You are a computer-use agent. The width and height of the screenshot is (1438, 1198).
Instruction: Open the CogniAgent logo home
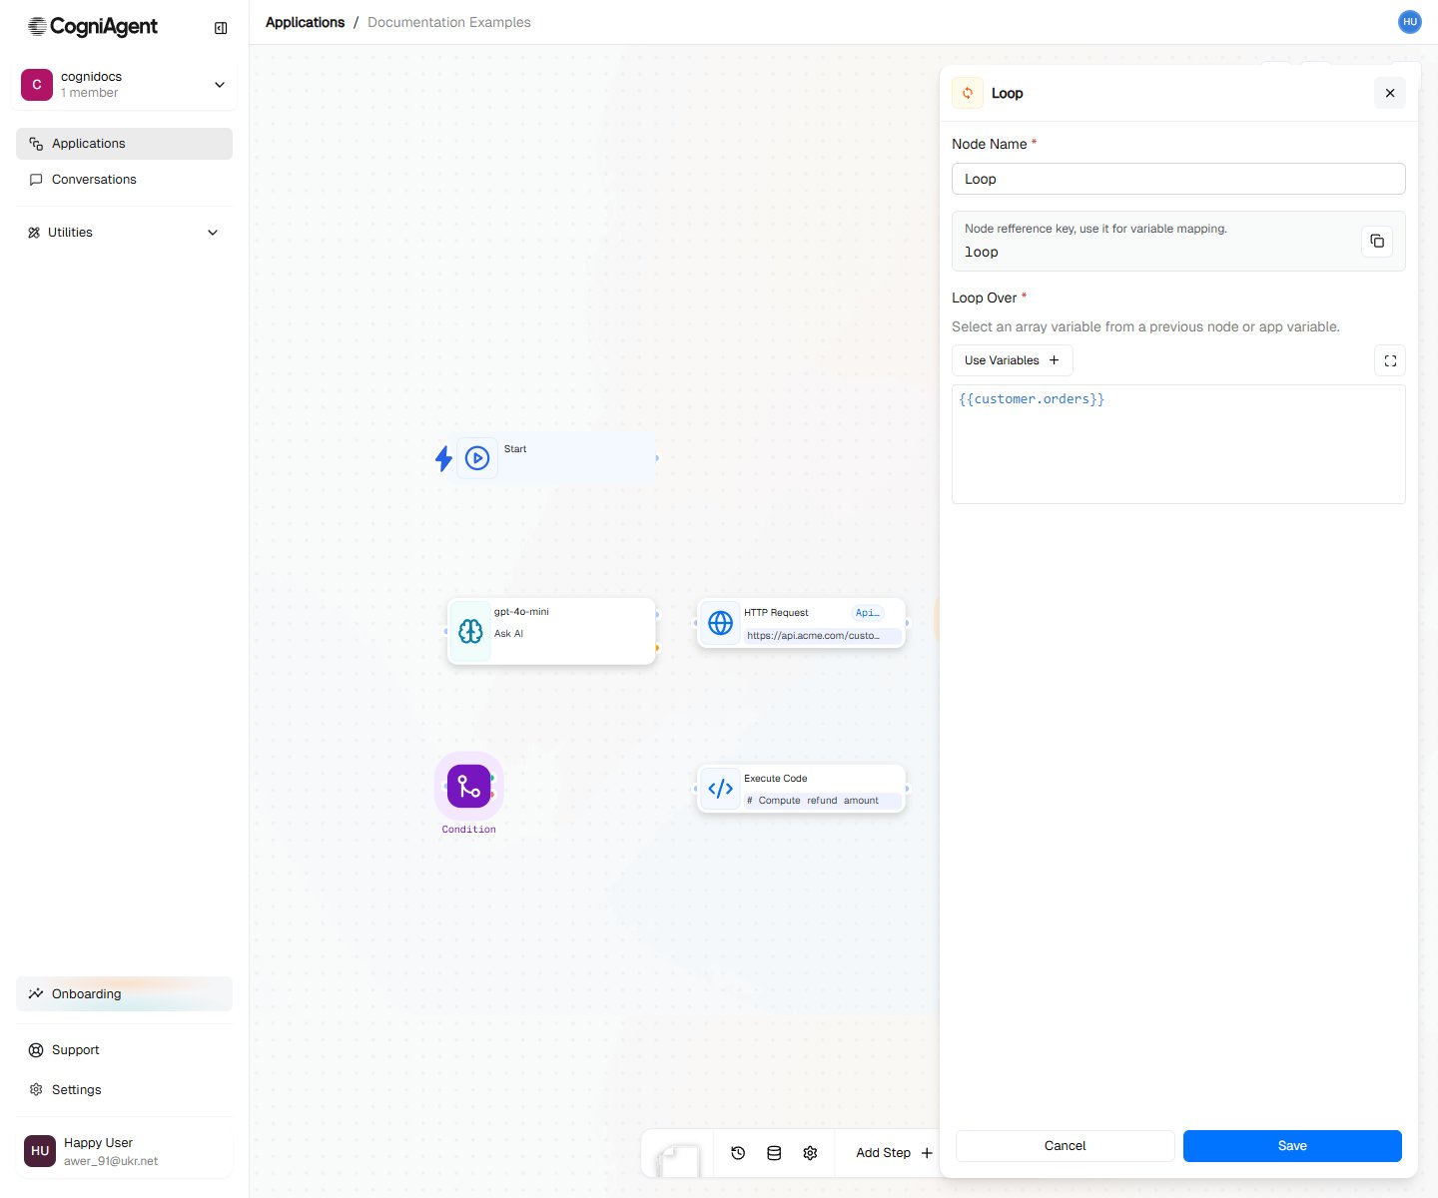click(93, 27)
